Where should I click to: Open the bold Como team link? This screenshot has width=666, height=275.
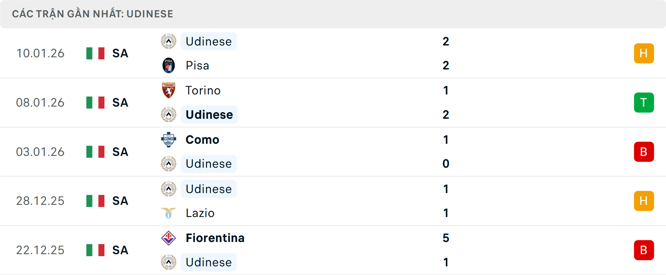click(x=202, y=140)
